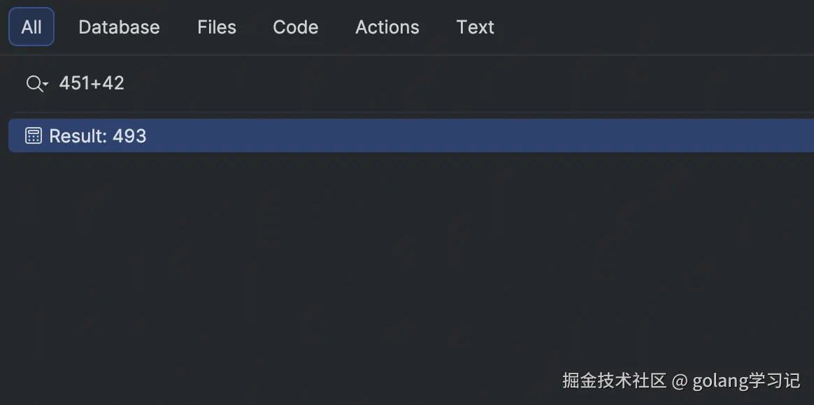Go to the Actions tab

coord(387,27)
